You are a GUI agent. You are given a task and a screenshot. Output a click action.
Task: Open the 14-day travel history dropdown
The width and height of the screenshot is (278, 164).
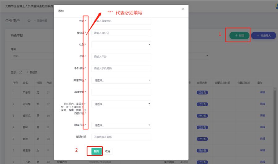pyautogui.click(x=121, y=104)
